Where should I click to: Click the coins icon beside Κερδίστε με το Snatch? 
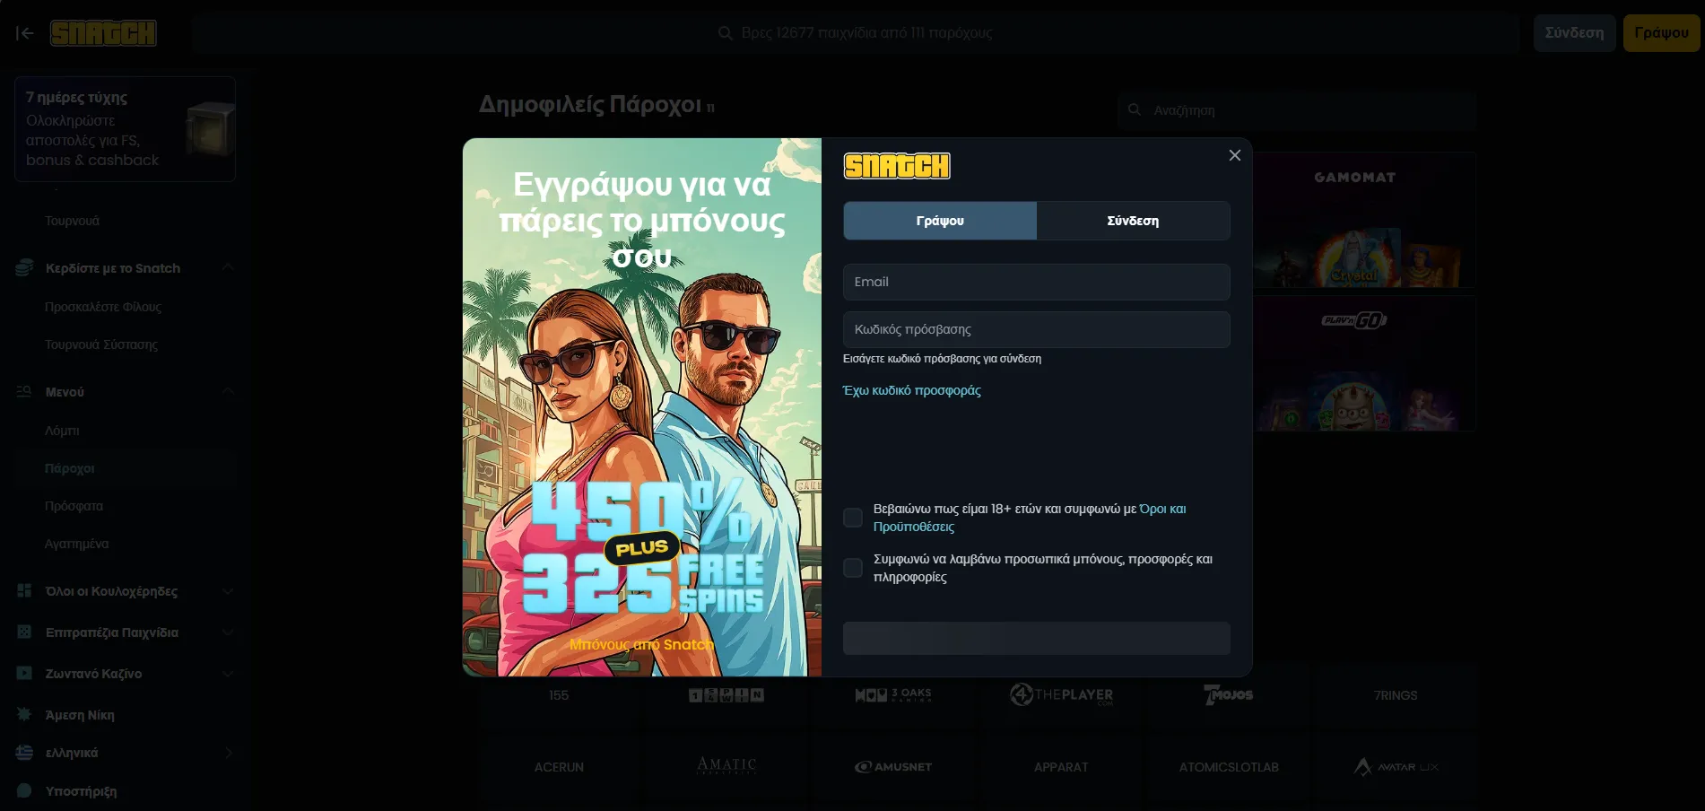point(24,268)
